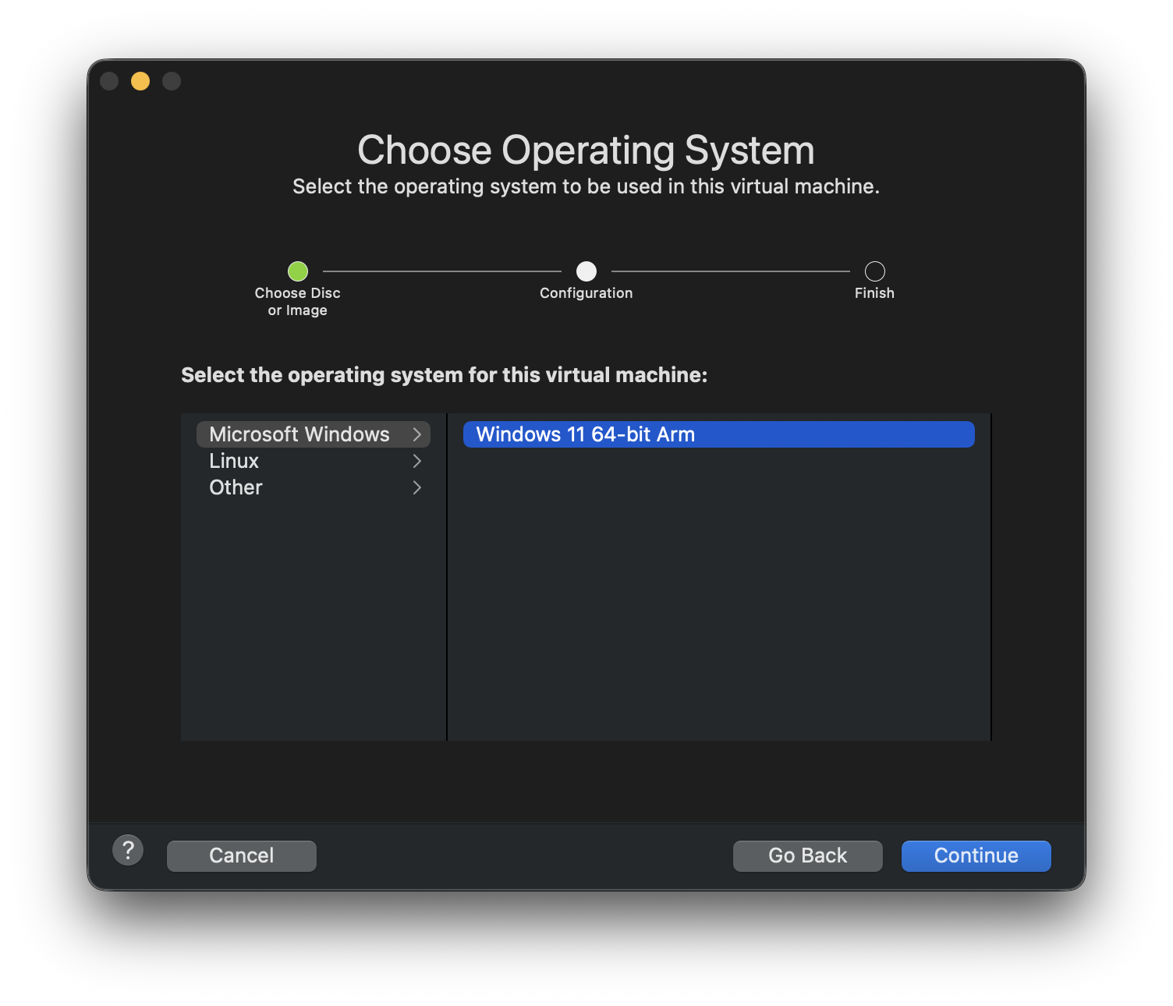This screenshot has width=1173, height=1006.
Task: Expand the chevron beside Linux
Action: point(417,461)
